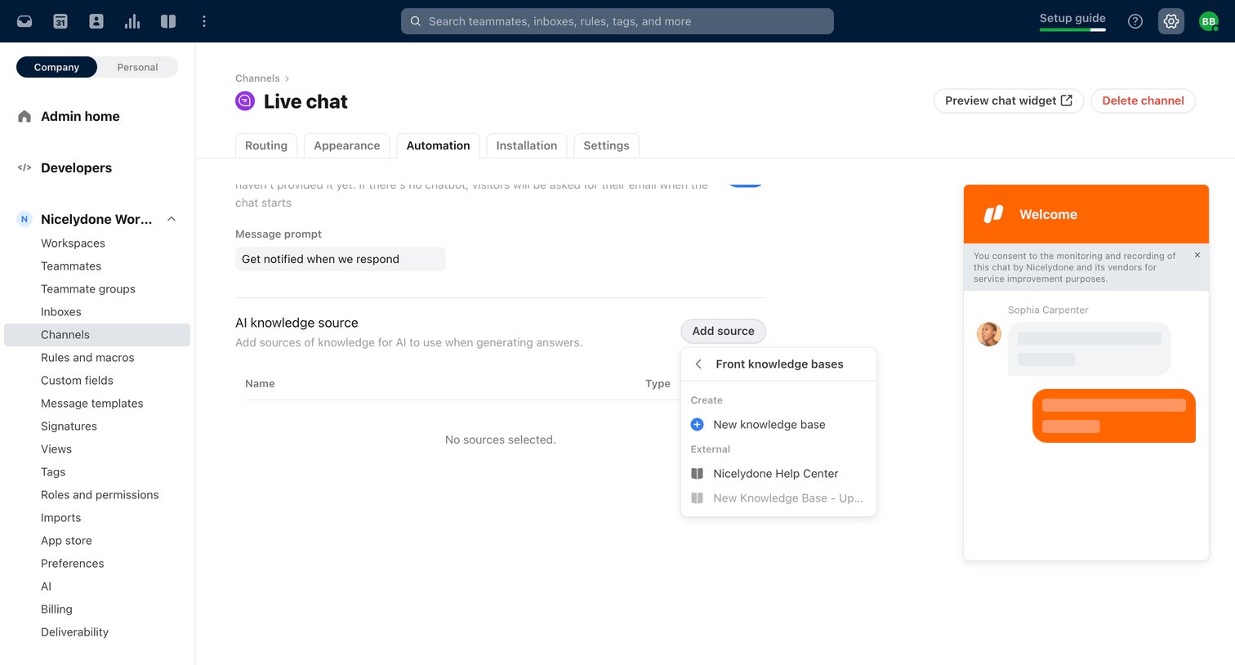The width and height of the screenshot is (1235, 665).
Task: Click the Message prompt input field
Action: pyautogui.click(x=341, y=259)
